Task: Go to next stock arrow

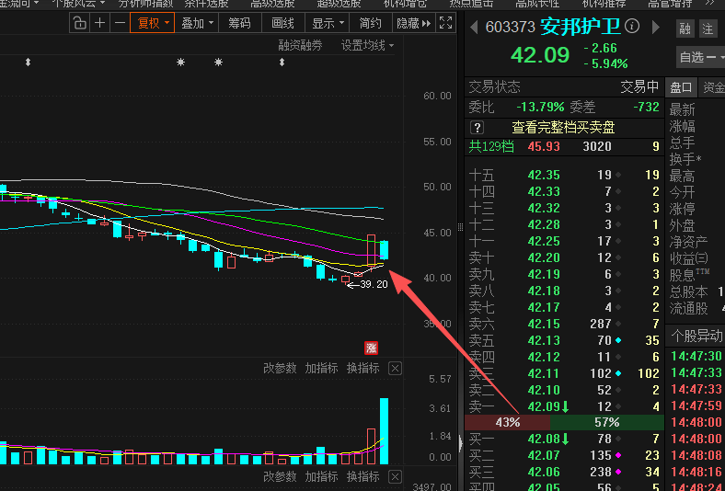Action: (656, 28)
